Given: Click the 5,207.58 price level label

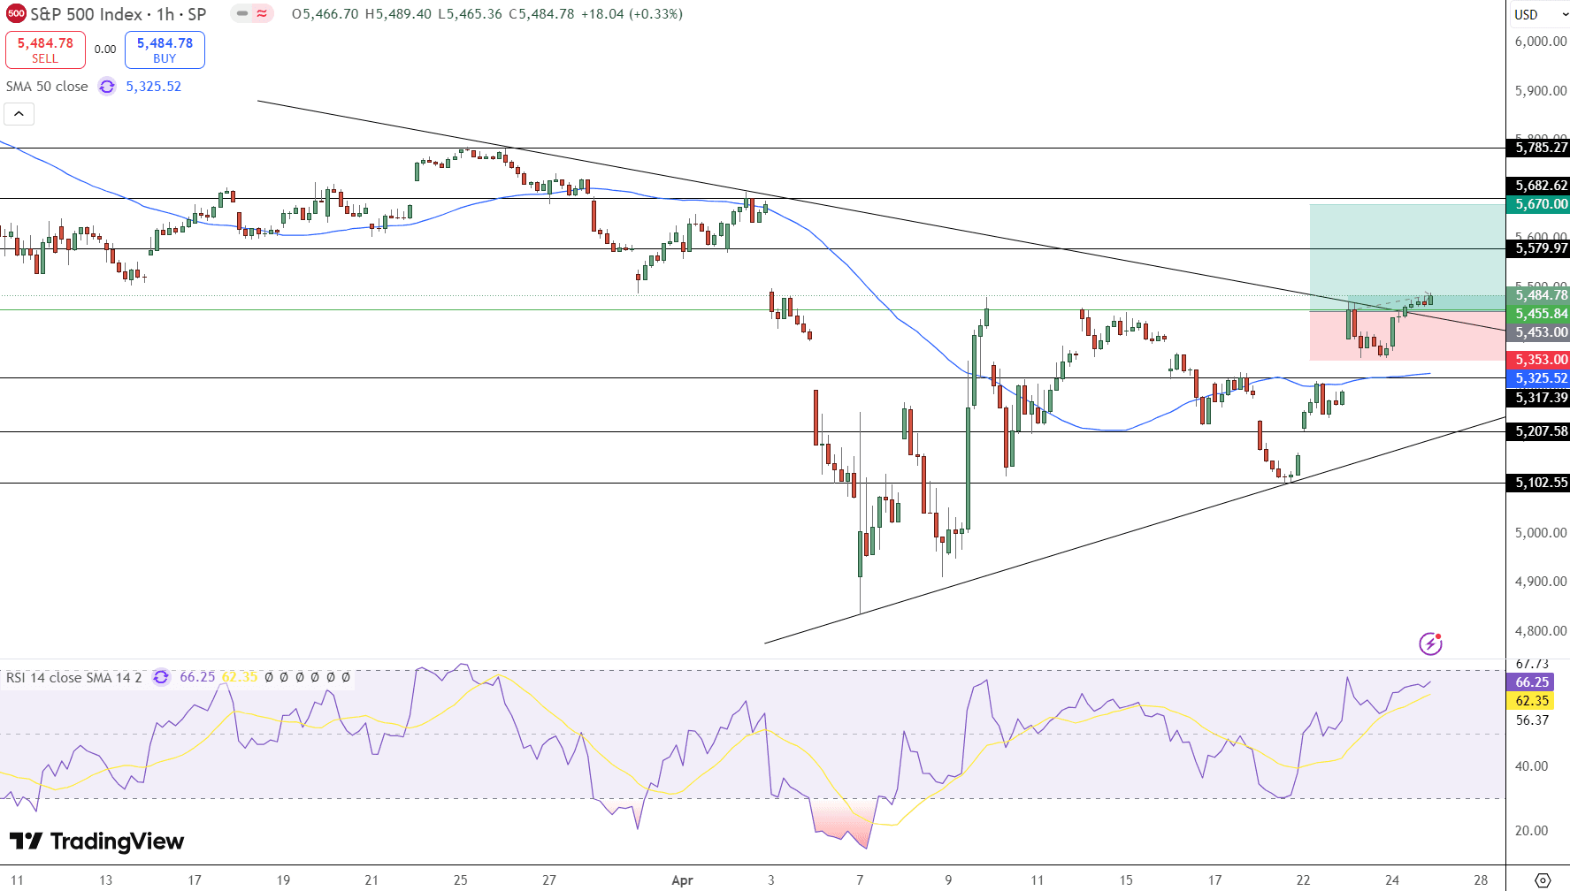Looking at the screenshot, I should (1537, 431).
